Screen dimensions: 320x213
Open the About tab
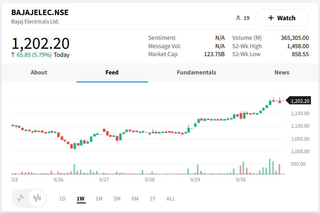point(39,72)
